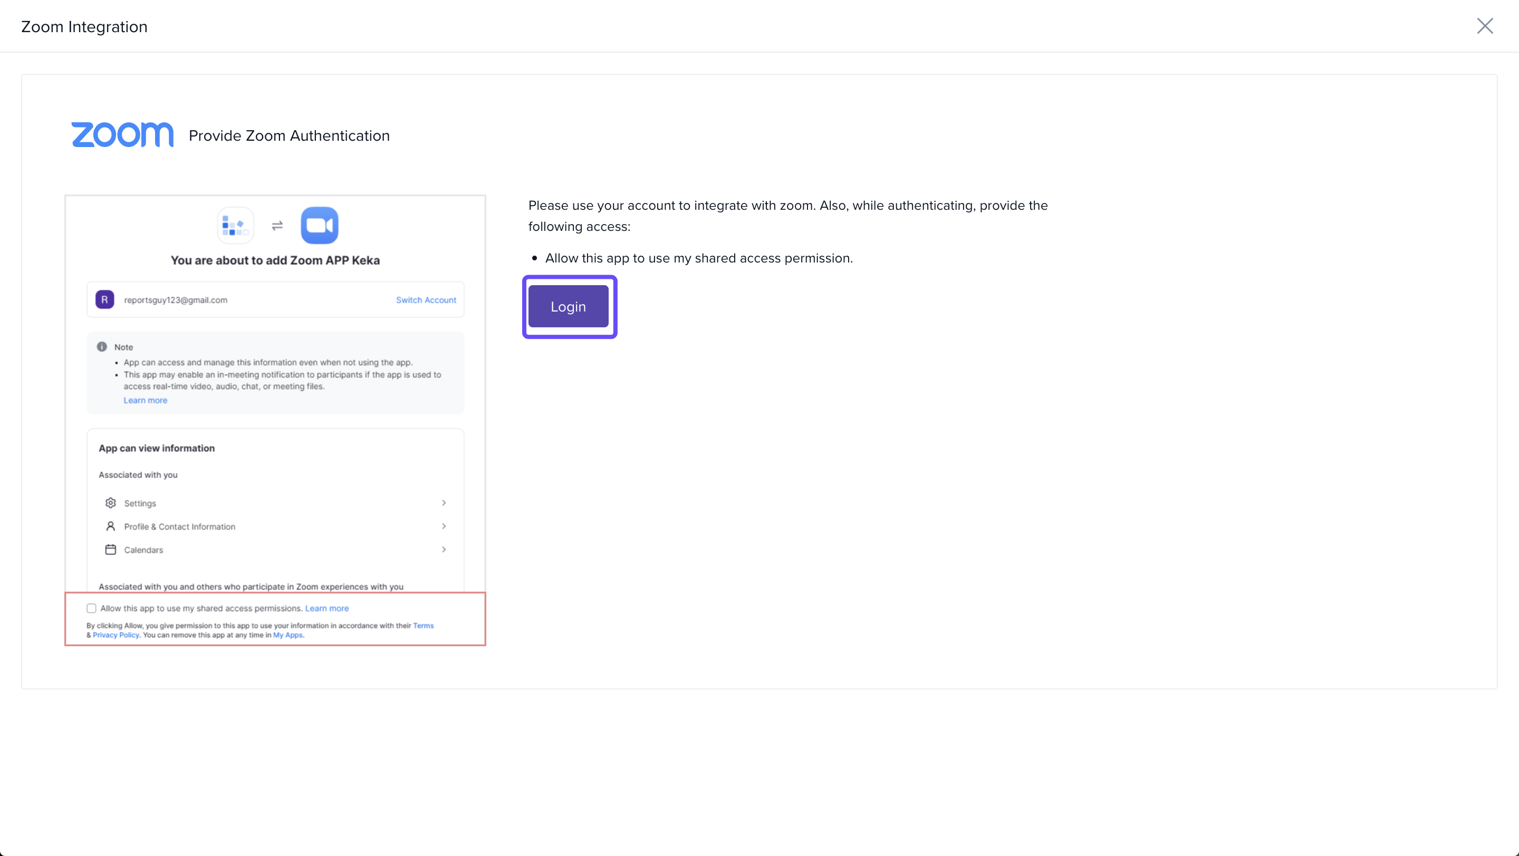Click the Zoom camera icon
This screenshot has width=1519, height=856.
(x=320, y=226)
